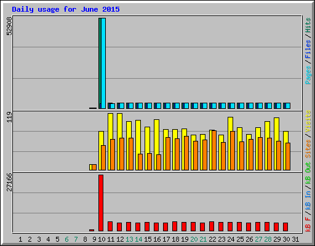Click the orange Sites bar for day 30
Screen dimensions: 315x246
click(x=288, y=156)
